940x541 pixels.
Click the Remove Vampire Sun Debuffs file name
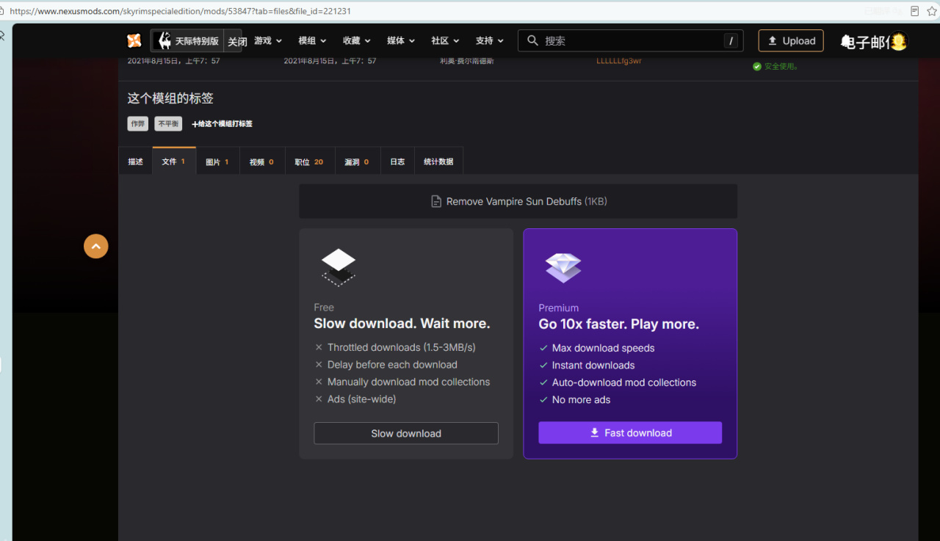tap(514, 201)
